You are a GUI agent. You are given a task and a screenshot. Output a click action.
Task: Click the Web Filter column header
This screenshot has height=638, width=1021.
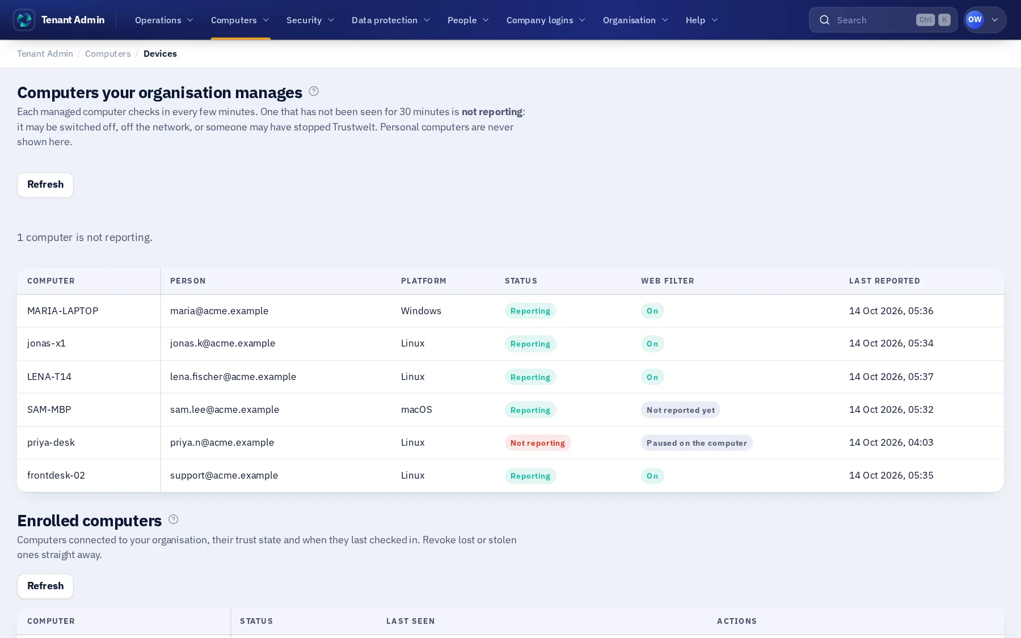click(x=667, y=281)
